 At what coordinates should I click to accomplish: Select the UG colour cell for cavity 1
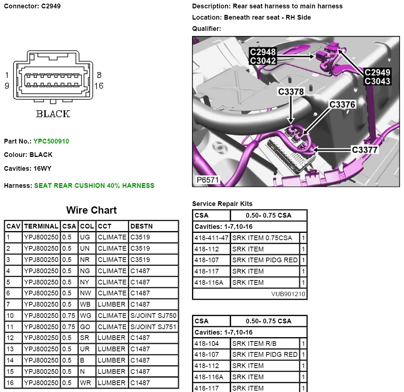click(87, 238)
